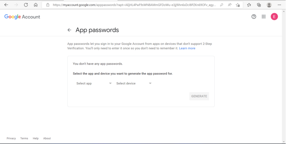Click the GENERATE button

[x=199, y=96]
